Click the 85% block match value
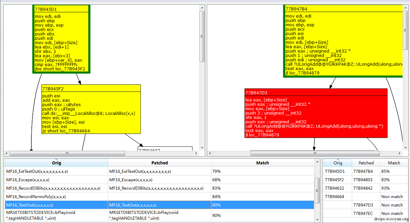This screenshot has height=223, width=410. pyautogui.click(x=386, y=171)
